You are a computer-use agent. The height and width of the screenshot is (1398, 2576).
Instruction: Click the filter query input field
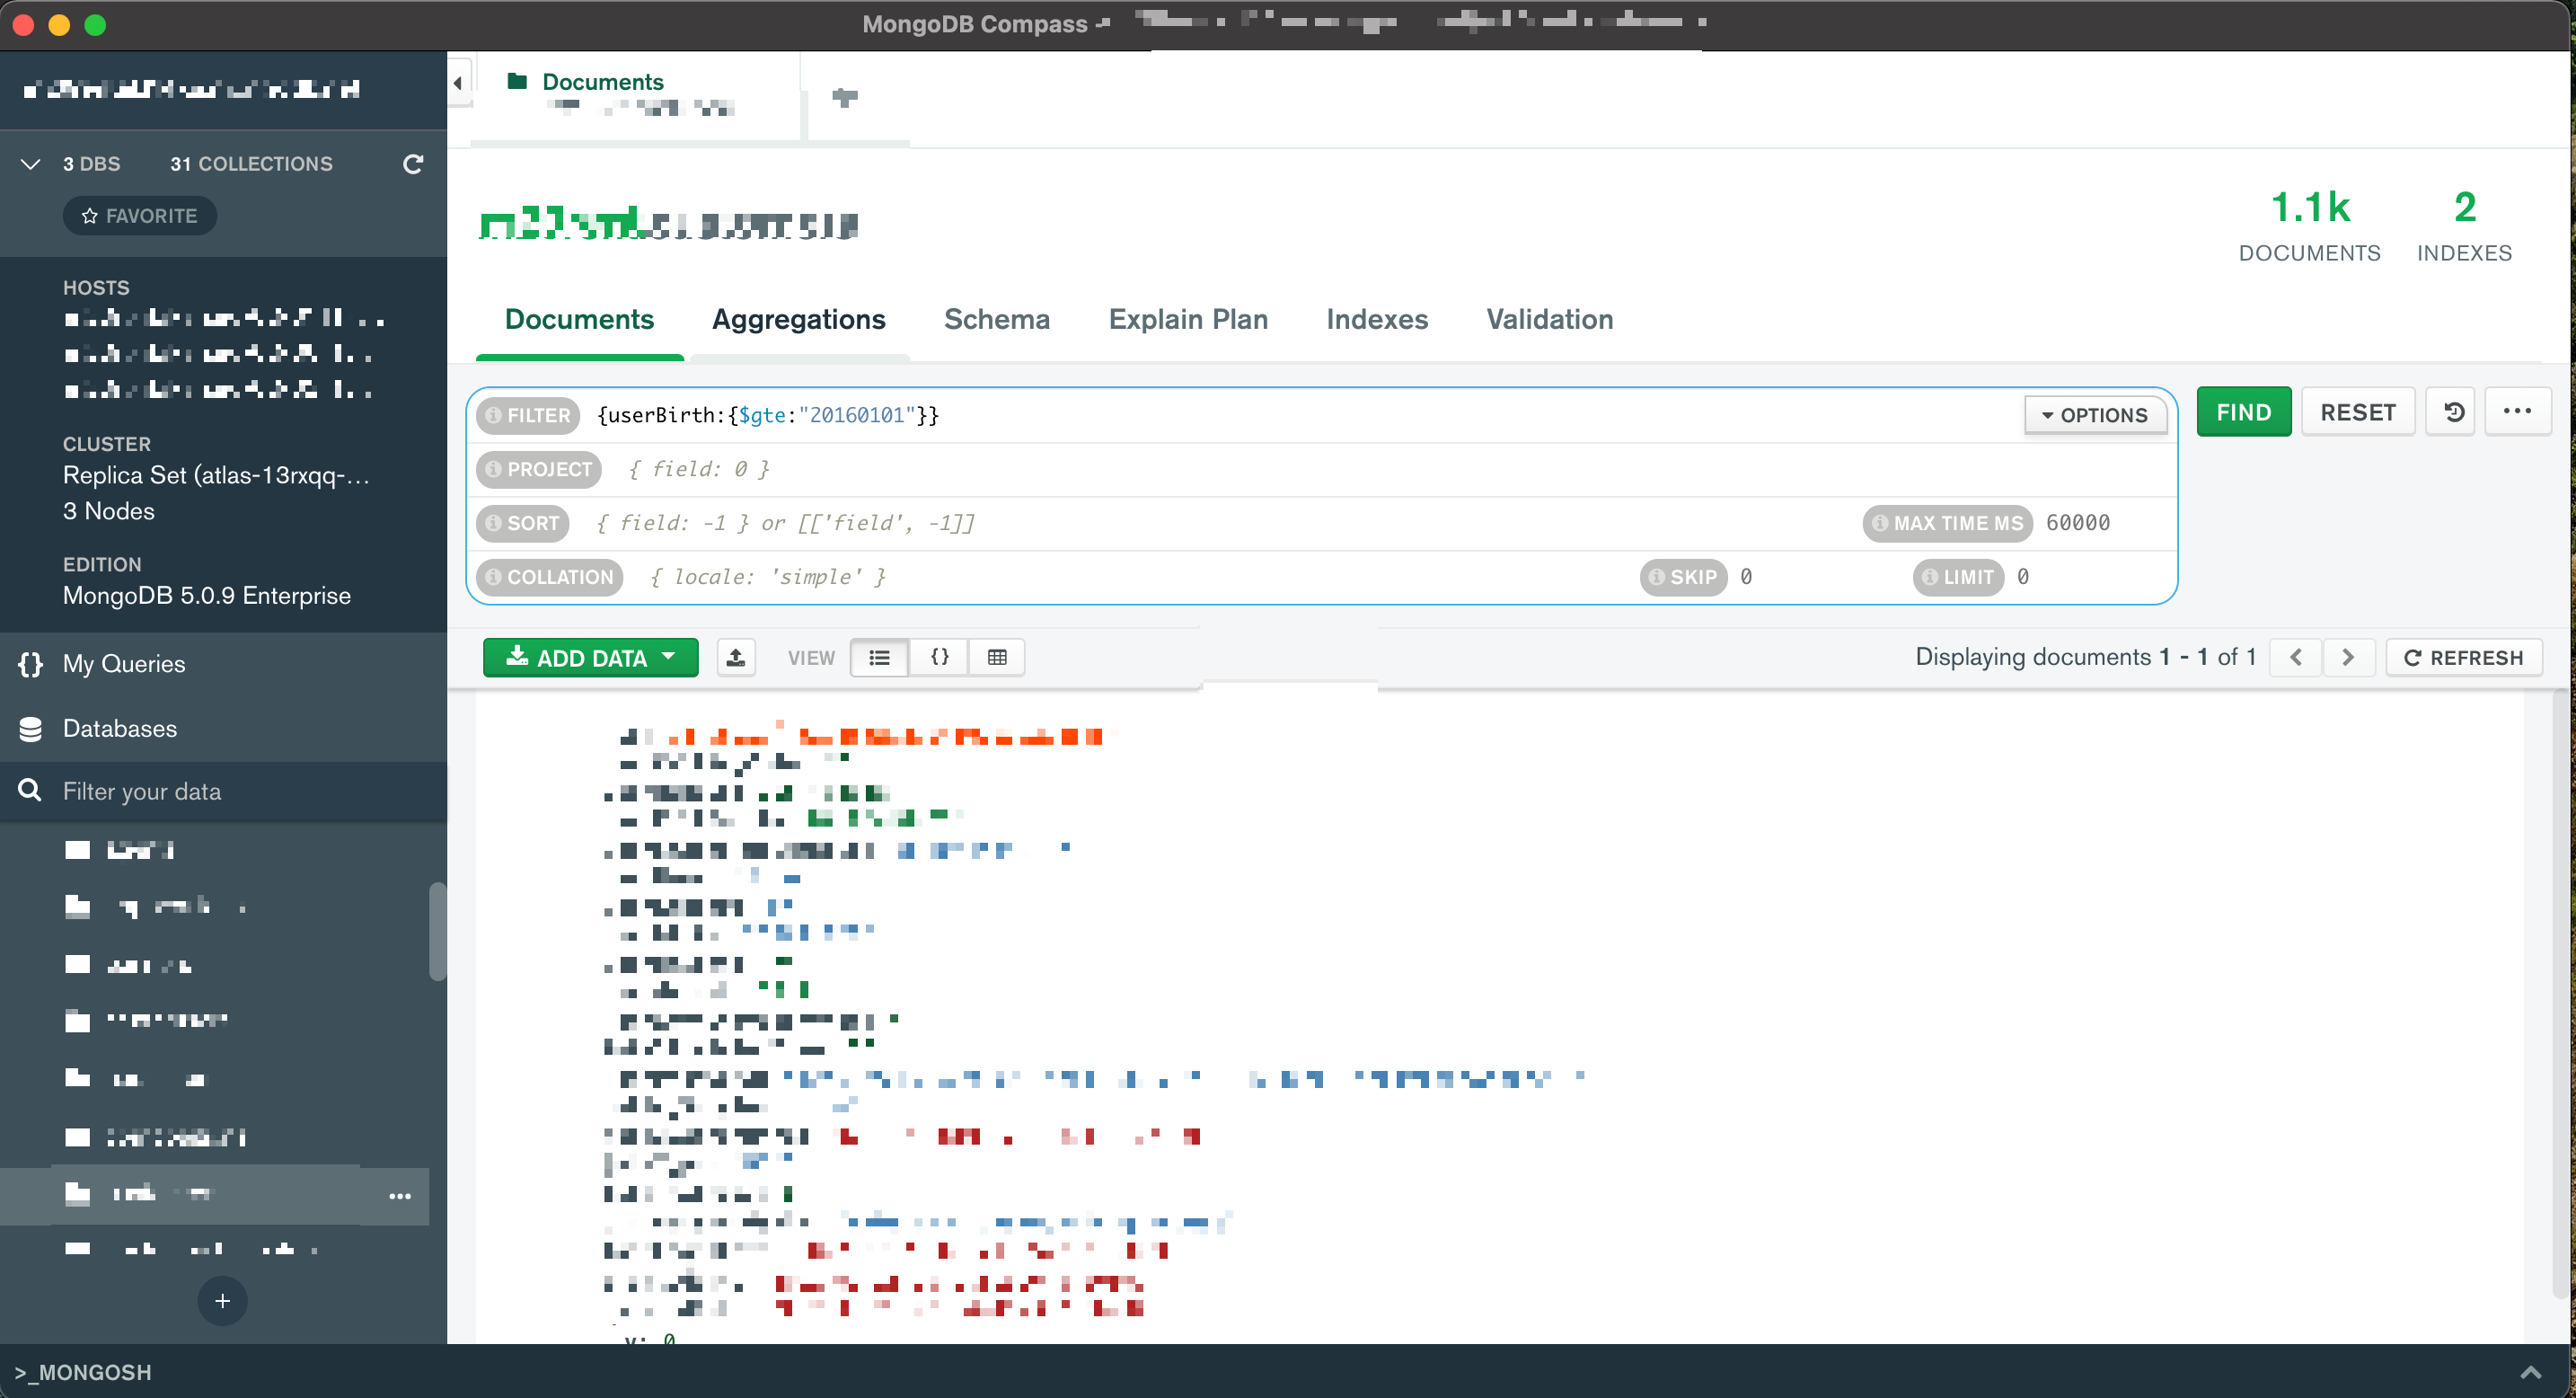(1305, 415)
